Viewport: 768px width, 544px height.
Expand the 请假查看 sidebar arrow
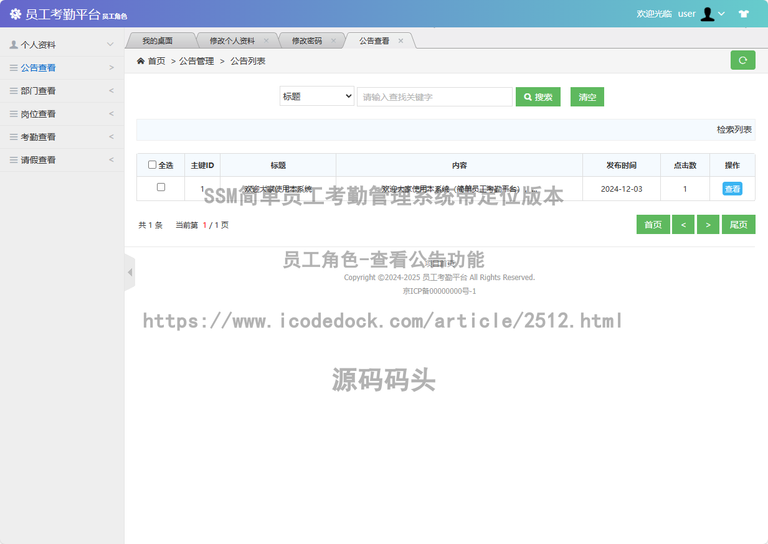point(111,160)
